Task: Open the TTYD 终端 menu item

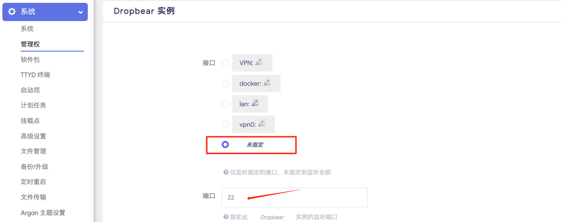Action: click(x=35, y=75)
